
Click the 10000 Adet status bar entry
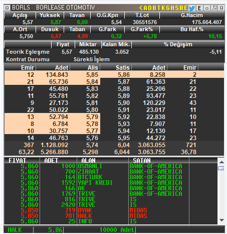tap(117, 230)
